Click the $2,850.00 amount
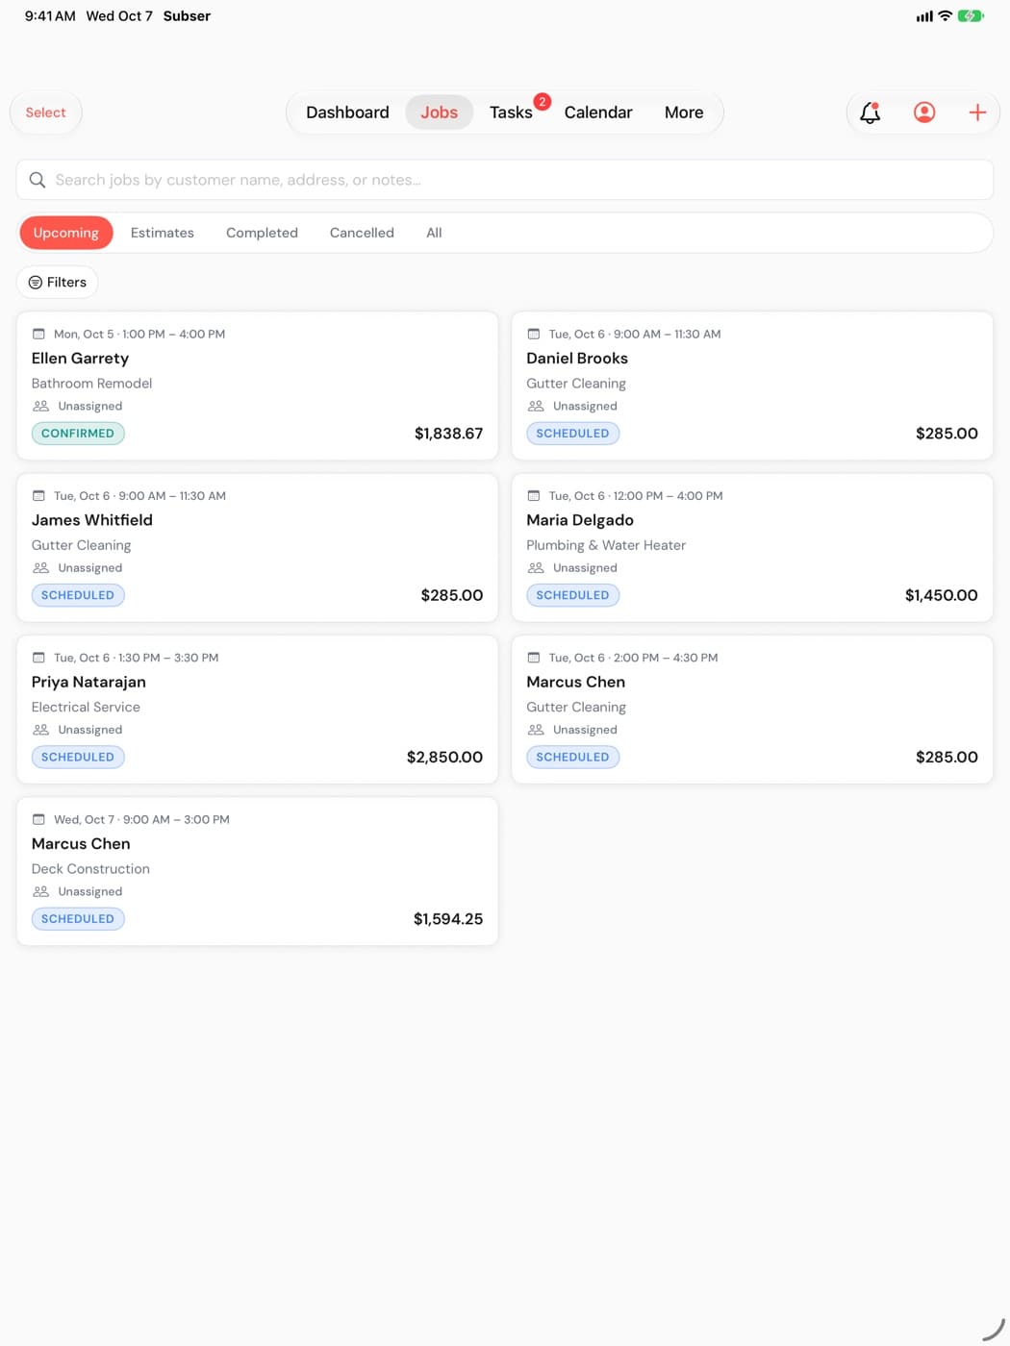1010x1346 pixels. [444, 758]
